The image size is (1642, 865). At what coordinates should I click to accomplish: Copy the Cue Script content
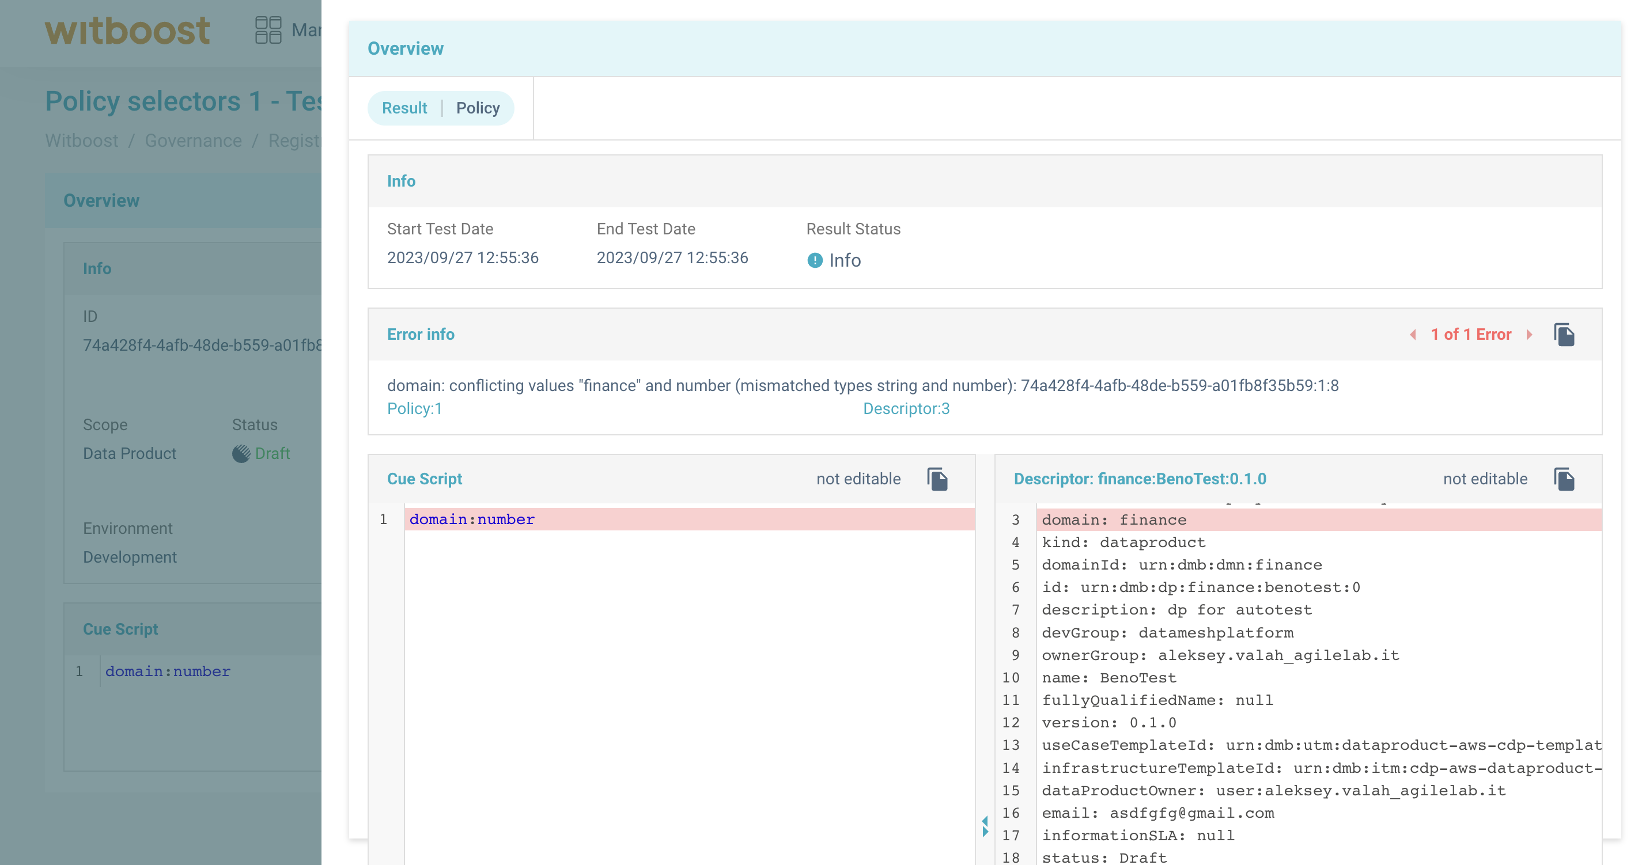click(x=937, y=479)
